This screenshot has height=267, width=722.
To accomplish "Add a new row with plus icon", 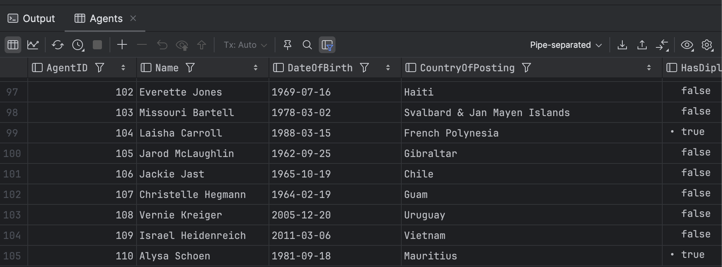I will tap(122, 45).
